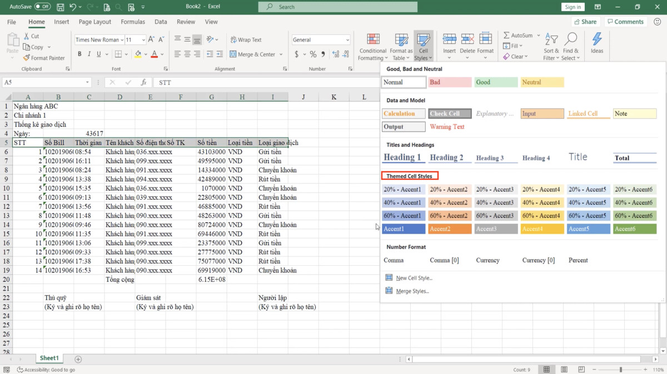Apply Comma Style from Number group
The image size is (667, 374).
pos(323,54)
